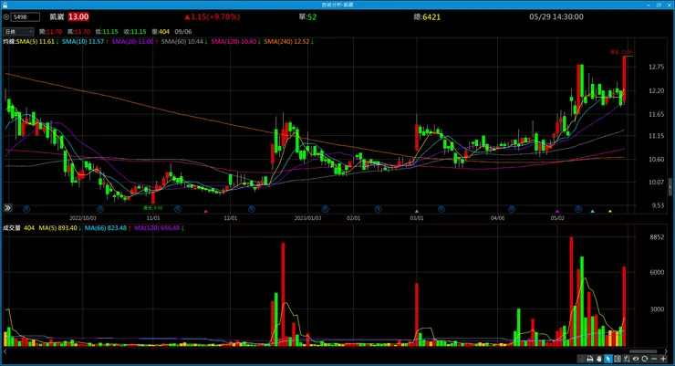Click monthly marker before 11/01

[100, 209]
